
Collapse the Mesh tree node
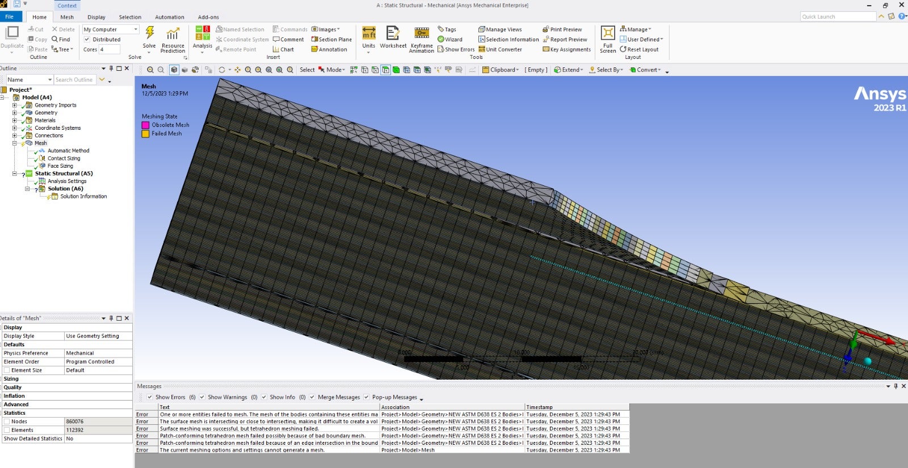click(x=15, y=143)
